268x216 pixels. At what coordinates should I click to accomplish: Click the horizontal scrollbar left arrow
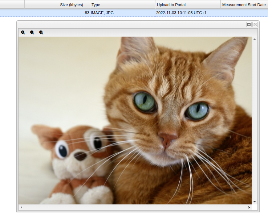[21, 207]
